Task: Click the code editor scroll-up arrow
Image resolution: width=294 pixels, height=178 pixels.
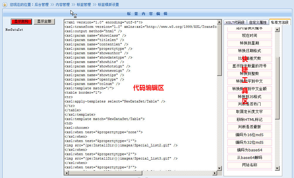Action: pyautogui.click(x=219, y=22)
